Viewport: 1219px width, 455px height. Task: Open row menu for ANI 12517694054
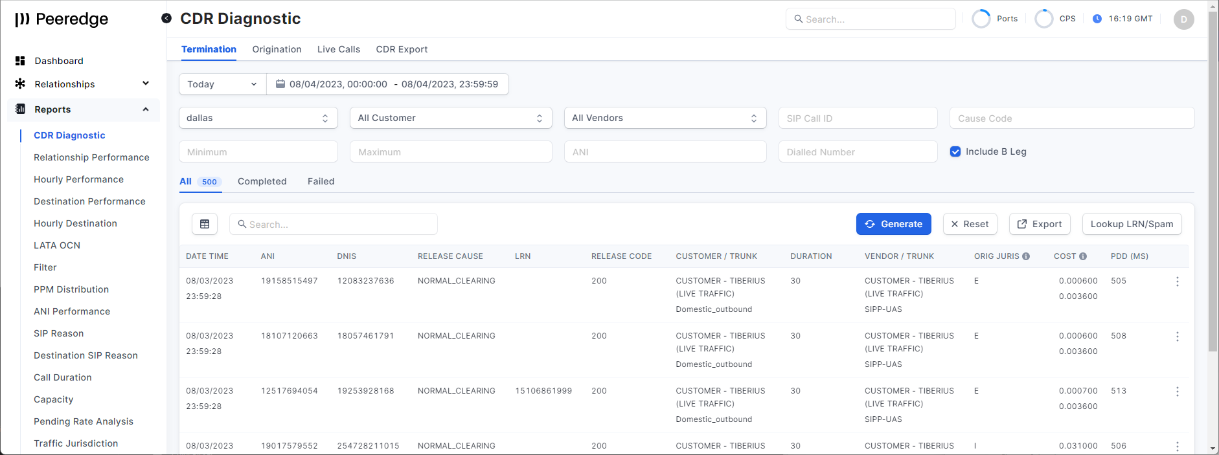pos(1178,392)
